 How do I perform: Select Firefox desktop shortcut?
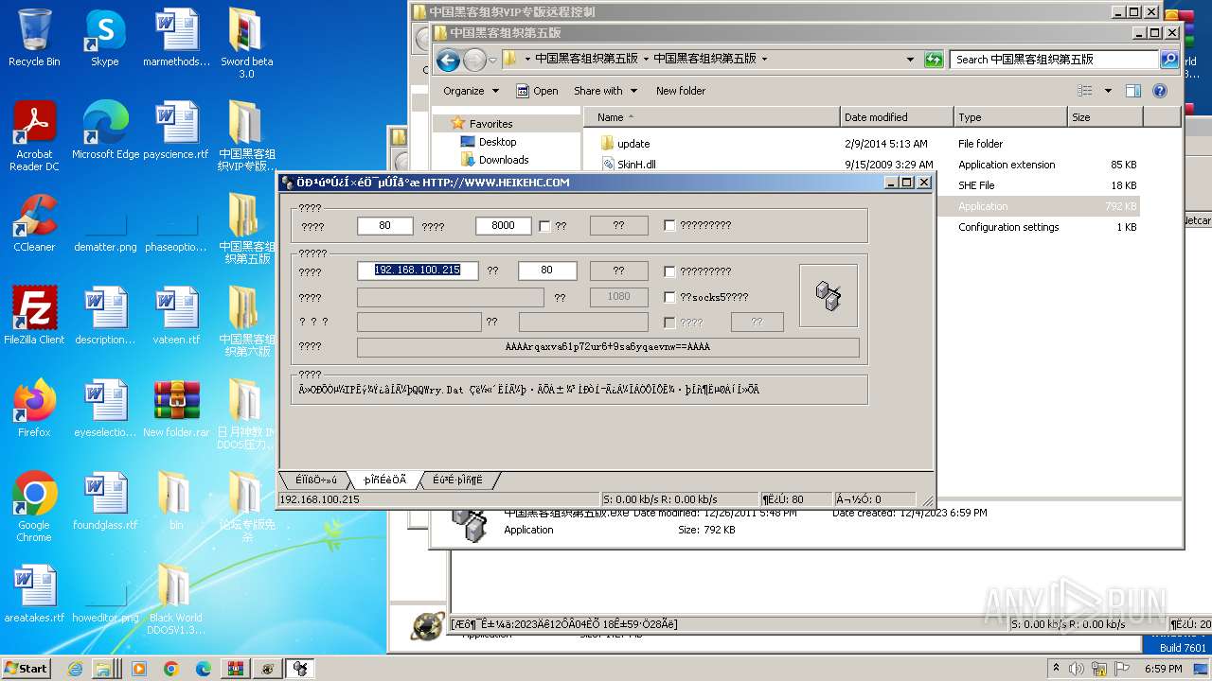[34, 408]
